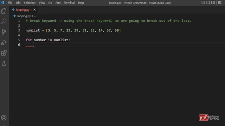Open the Go menu

pos(50,3)
